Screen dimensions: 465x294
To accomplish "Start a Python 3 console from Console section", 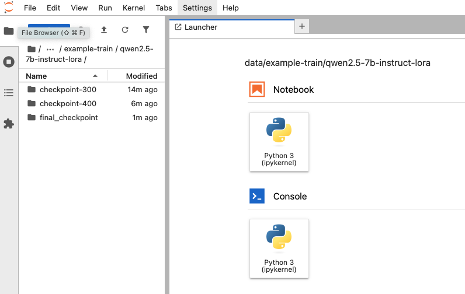I will click(279, 249).
